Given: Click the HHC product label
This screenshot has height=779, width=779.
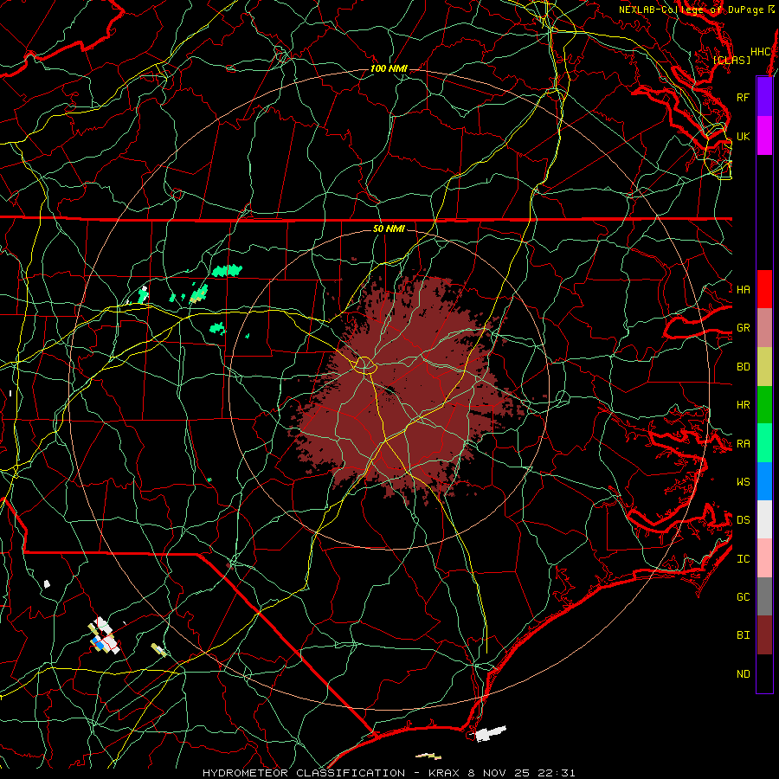Looking at the screenshot, I should 760,52.
